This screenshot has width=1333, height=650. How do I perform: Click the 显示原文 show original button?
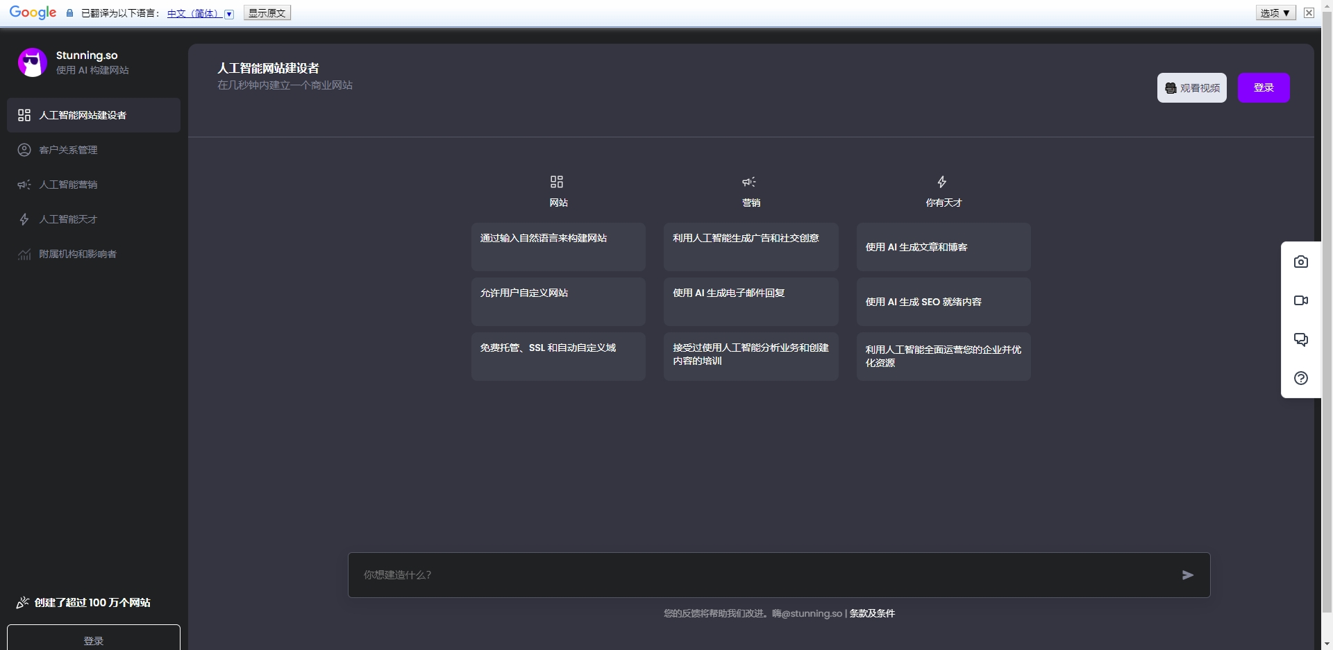(267, 13)
